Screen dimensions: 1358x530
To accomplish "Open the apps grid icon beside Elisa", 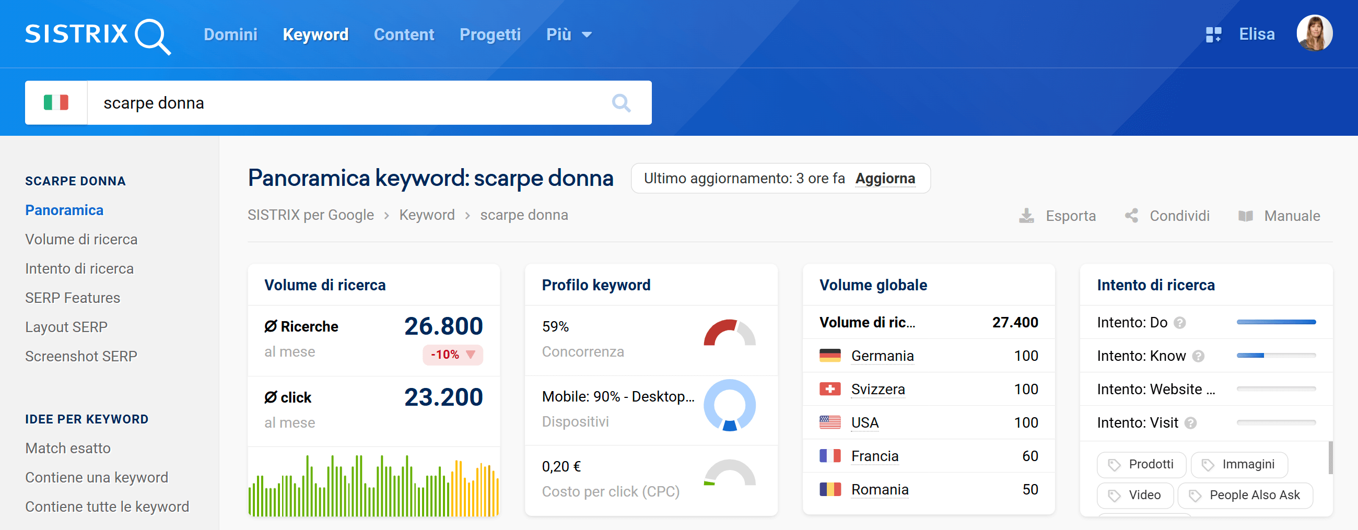I will pos(1213,35).
